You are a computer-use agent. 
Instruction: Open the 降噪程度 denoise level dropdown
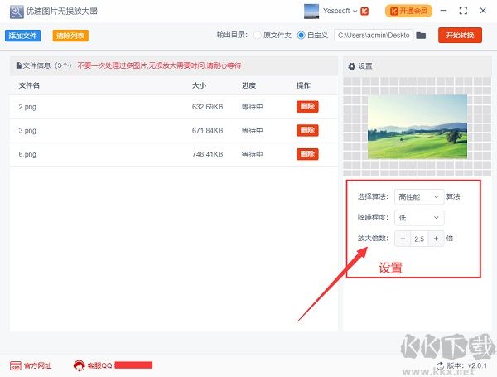tap(419, 218)
